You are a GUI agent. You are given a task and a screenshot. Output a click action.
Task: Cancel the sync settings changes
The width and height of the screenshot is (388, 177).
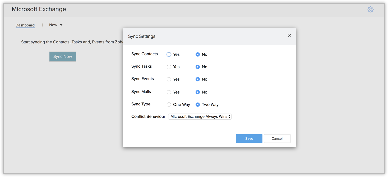pos(277,138)
